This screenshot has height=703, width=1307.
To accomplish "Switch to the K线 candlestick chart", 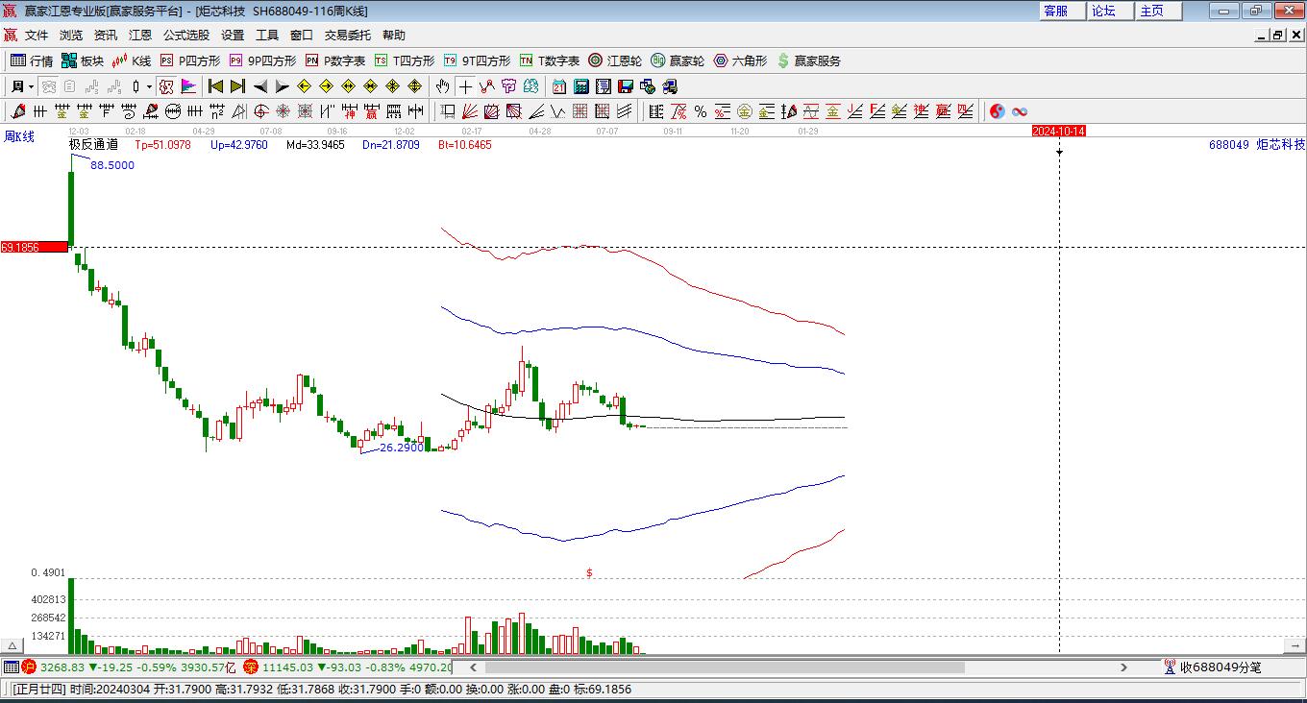I will coord(132,61).
